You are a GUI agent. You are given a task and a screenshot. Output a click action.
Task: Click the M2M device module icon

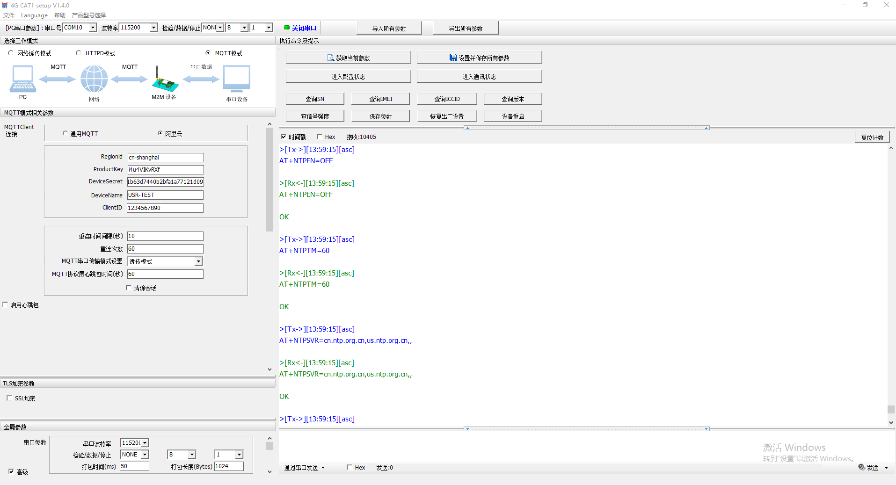tap(164, 80)
